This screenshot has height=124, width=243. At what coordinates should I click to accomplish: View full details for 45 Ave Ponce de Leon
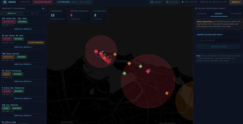click(x=23, y=47)
